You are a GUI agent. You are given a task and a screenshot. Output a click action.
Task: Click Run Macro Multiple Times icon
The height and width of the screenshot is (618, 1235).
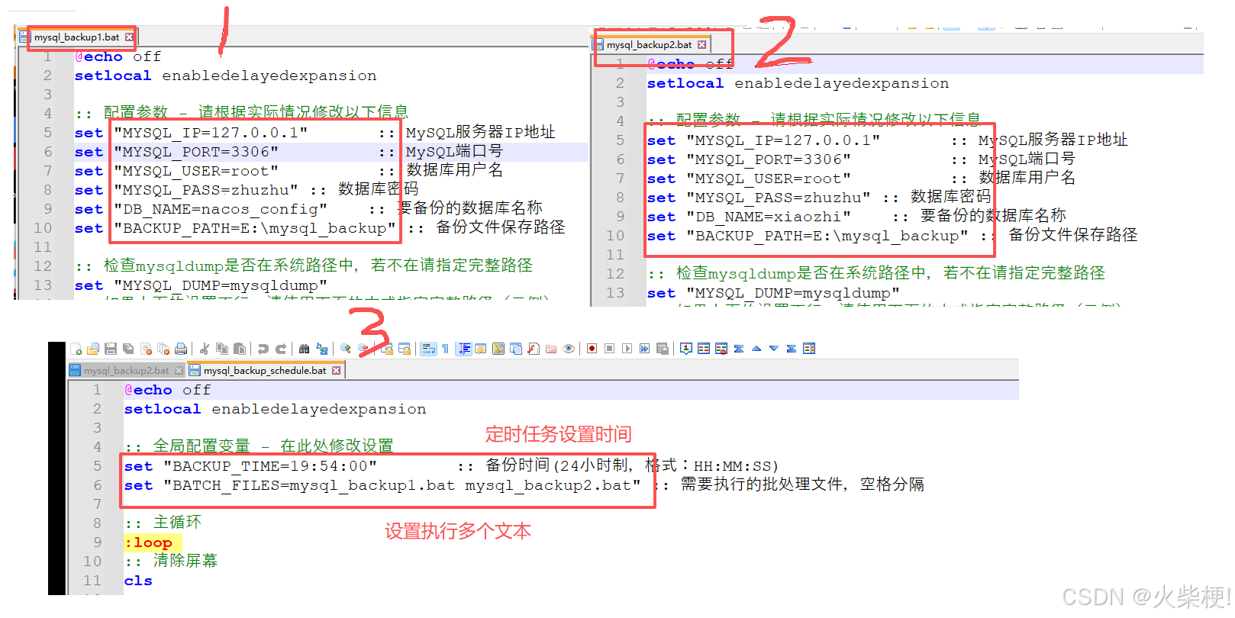[x=644, y=349]
